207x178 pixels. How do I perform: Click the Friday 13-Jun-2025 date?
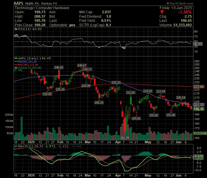tap(176, 8)
